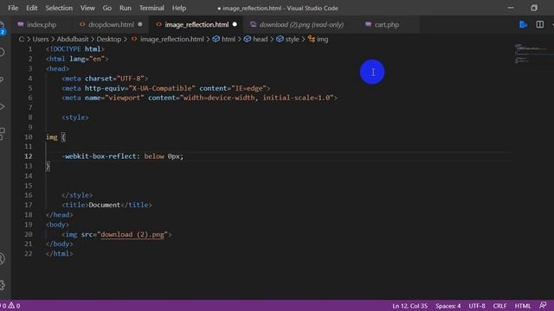The width and height of the screenshot is (554, 311).
Task: Open Source Control in activity bar
Action: pos(2,79)
